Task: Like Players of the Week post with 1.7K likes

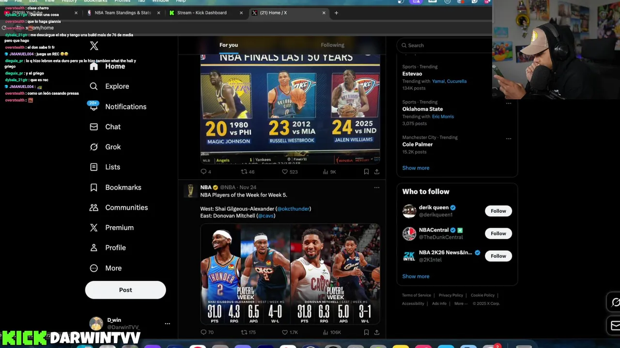Action: click(290, 332)
